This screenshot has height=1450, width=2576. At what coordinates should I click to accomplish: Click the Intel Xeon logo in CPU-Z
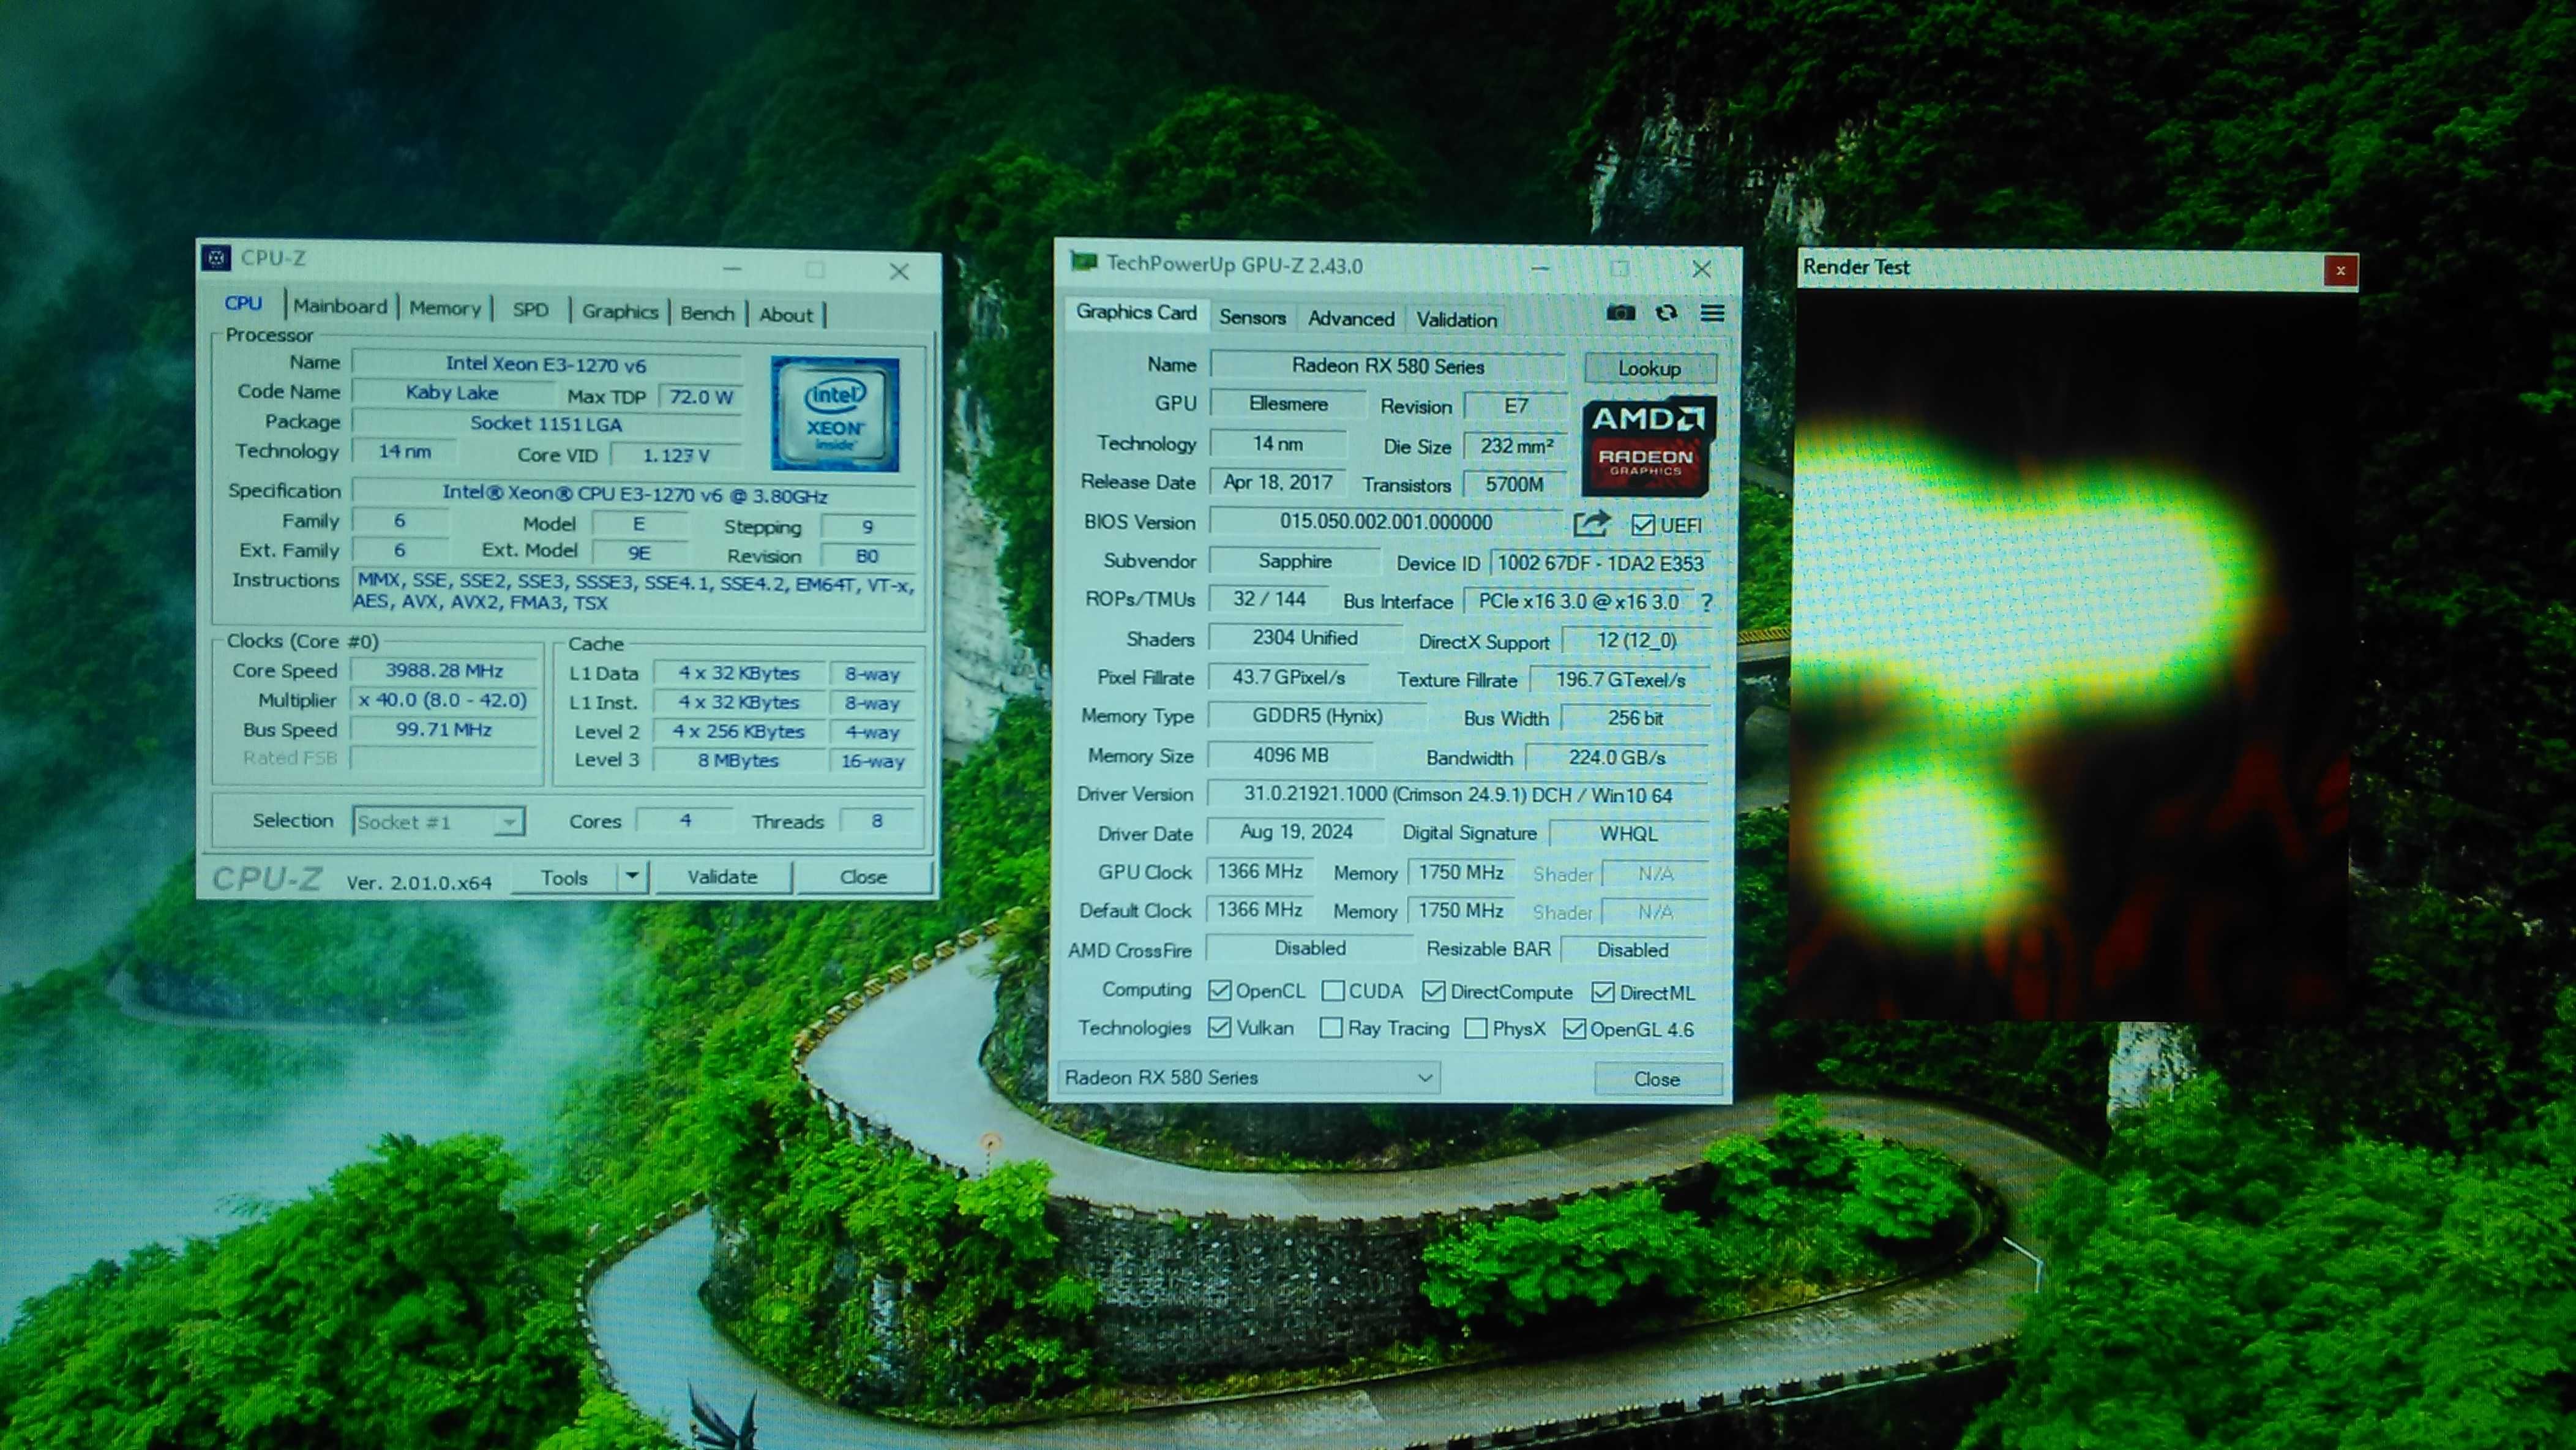click(x=835, y=414)
